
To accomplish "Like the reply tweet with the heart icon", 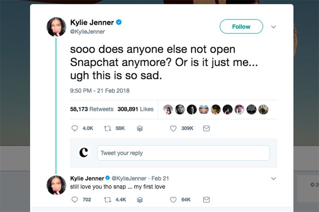I will point(173,200).
